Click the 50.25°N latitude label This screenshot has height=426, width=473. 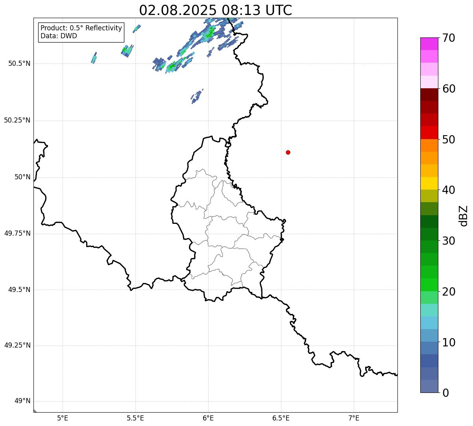point(17,120)
